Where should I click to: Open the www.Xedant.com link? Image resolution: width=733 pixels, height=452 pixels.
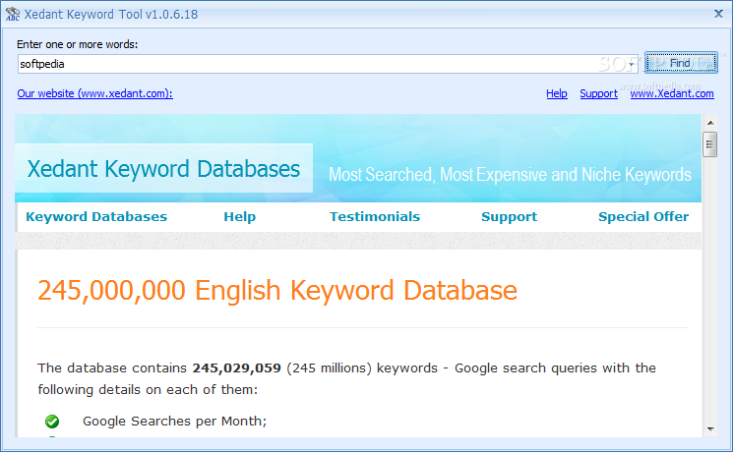(672, 93)
